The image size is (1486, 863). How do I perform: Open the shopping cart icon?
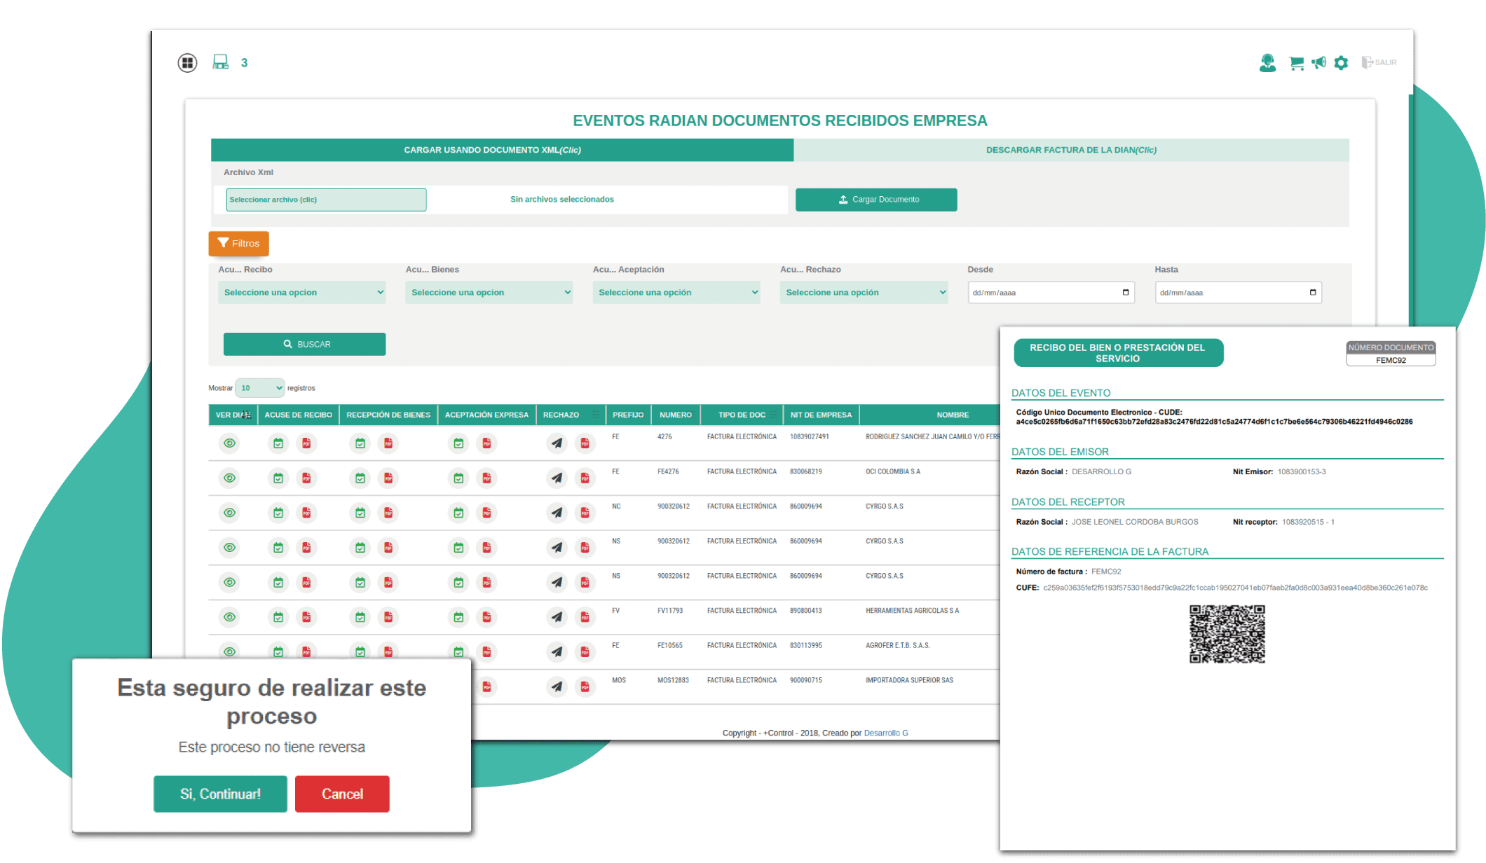coord(1297,63)
